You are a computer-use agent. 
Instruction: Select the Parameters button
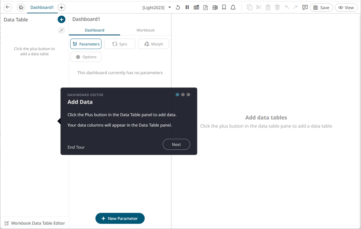86,44
